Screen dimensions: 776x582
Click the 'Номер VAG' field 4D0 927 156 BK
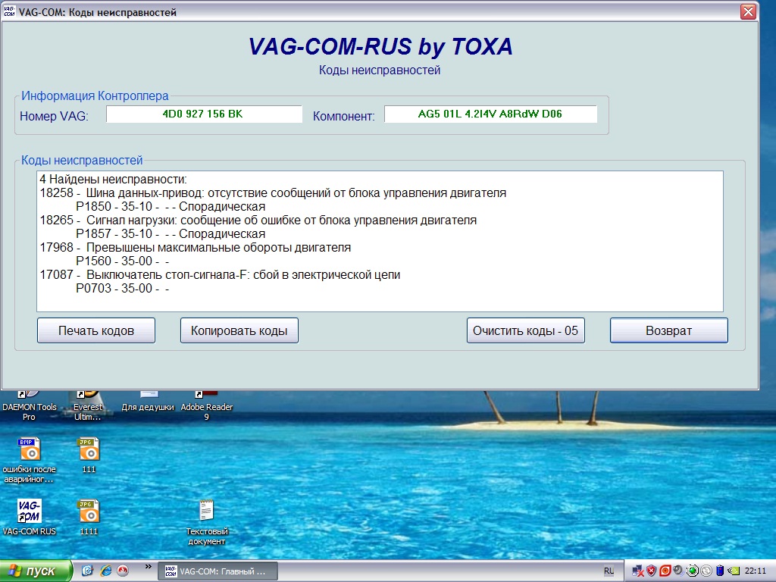click(203, 114)
